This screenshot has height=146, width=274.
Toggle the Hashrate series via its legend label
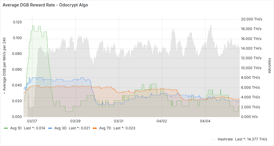[226, 139]
